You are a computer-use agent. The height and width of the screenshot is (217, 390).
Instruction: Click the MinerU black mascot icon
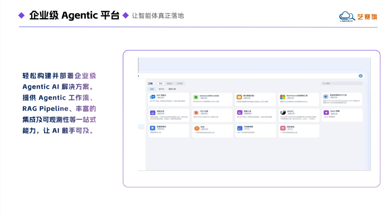[x=283, y=113]
